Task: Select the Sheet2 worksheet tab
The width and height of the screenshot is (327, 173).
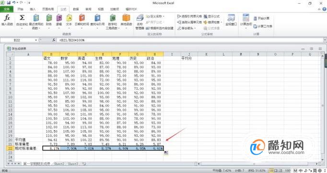Action: (x=59, y=164)
